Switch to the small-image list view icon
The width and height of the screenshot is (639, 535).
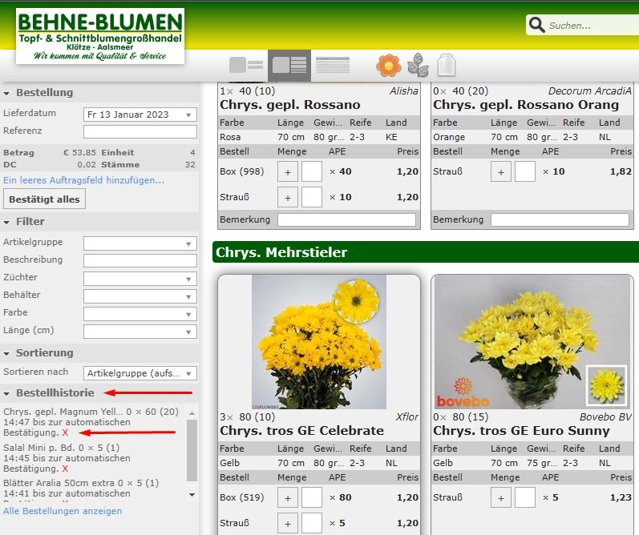coord(245,65)
